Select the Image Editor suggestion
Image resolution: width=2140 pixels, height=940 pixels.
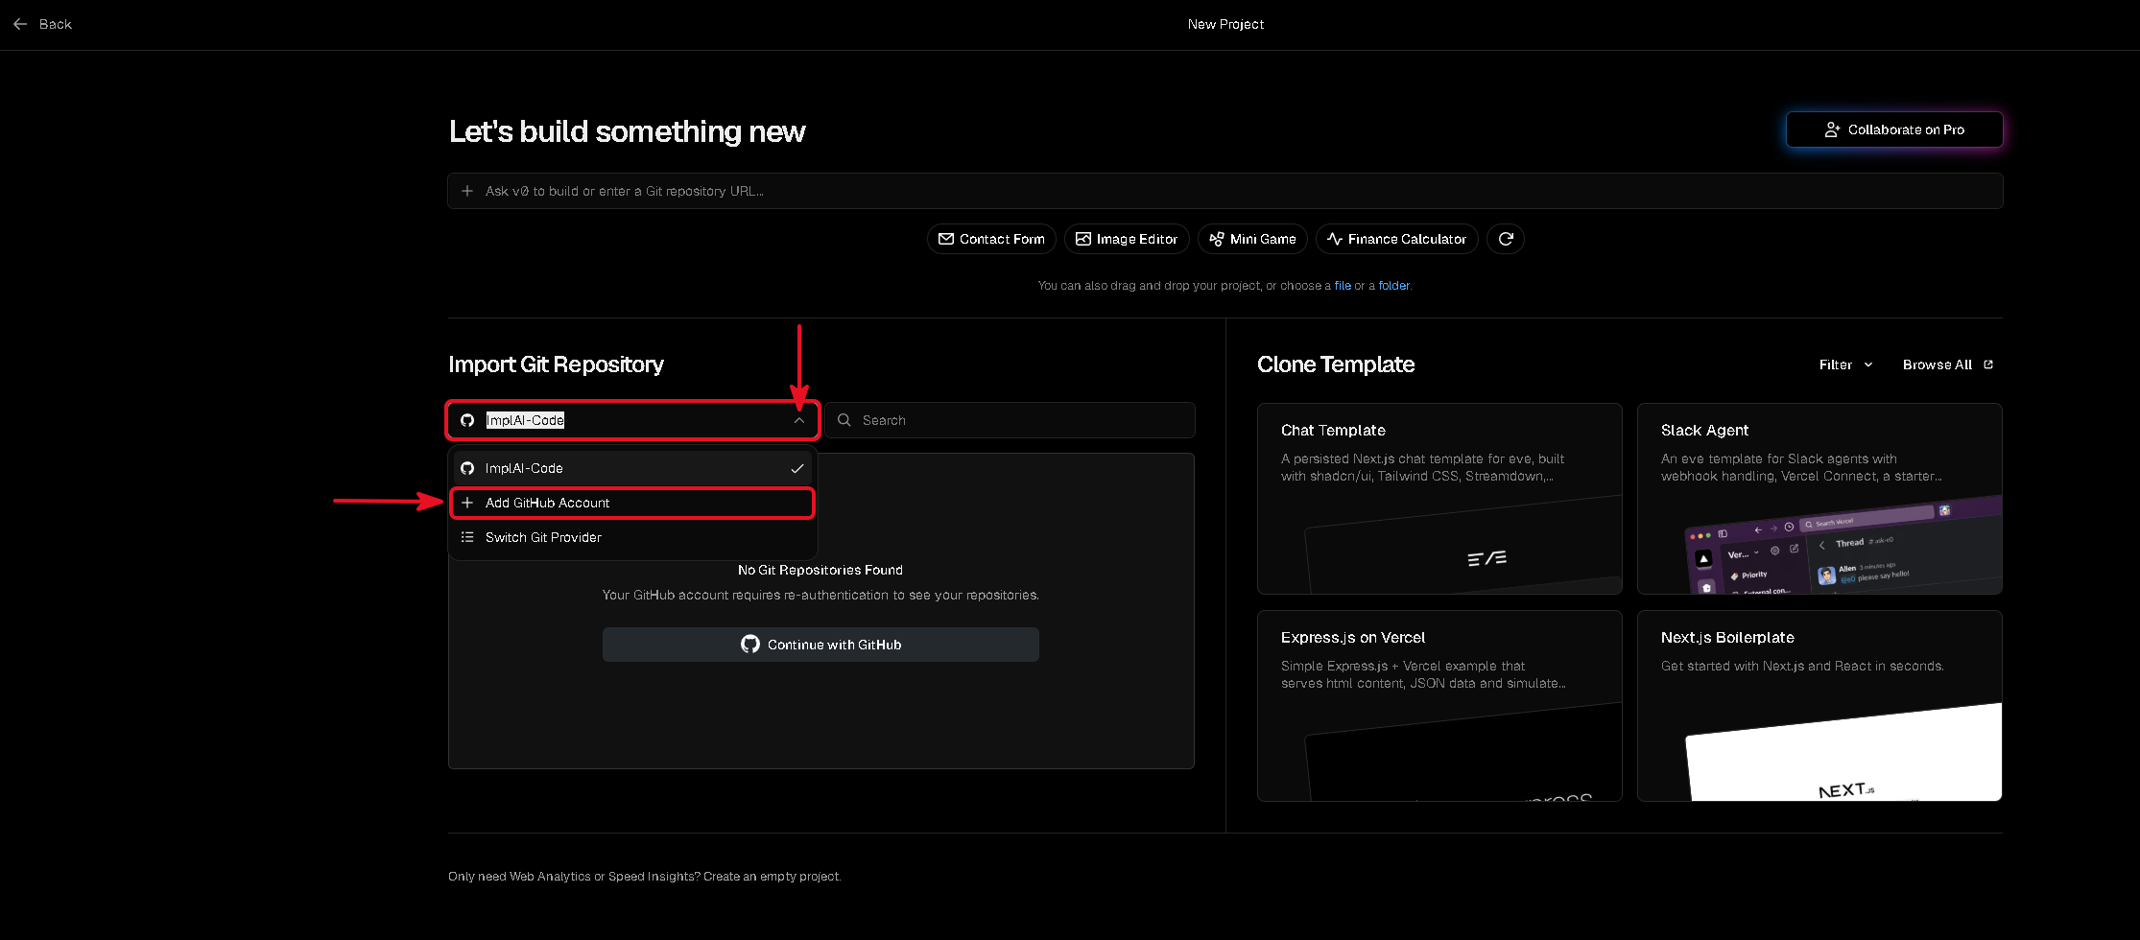coord(1127,239)
